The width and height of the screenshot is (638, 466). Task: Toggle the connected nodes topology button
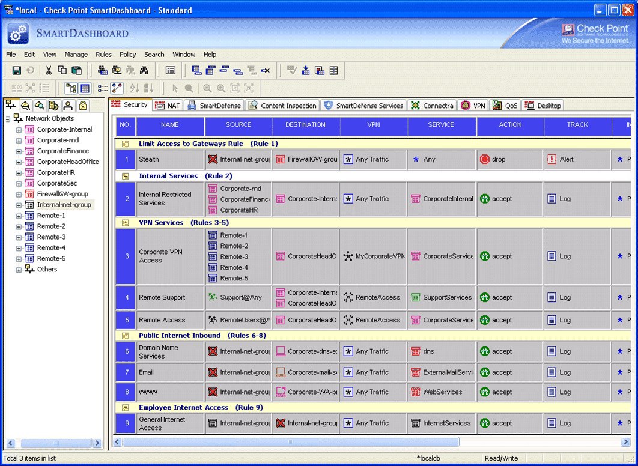coord(117,88)
